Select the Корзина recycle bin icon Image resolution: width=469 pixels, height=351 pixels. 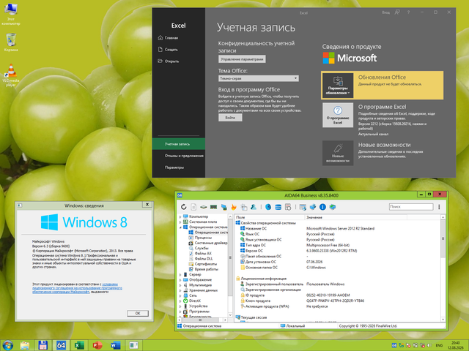pos(11,42)
